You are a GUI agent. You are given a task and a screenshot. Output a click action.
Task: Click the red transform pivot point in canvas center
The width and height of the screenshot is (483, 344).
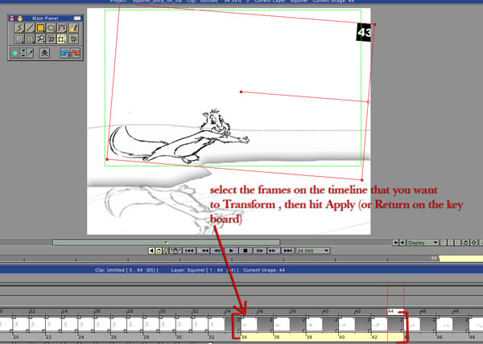coord(242,92)
